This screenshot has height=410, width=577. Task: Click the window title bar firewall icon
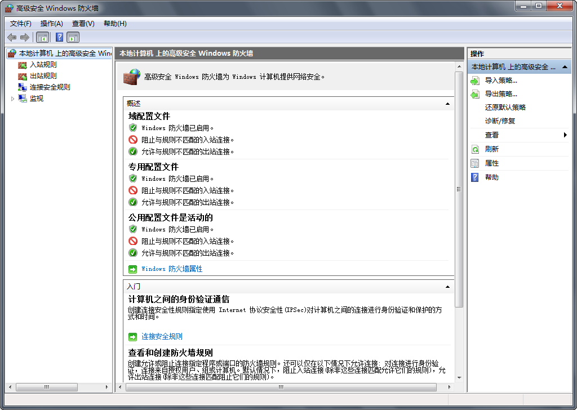point(9,8)
